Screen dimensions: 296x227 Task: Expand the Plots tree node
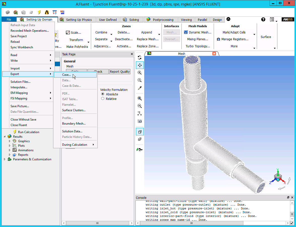coord(10,145)
